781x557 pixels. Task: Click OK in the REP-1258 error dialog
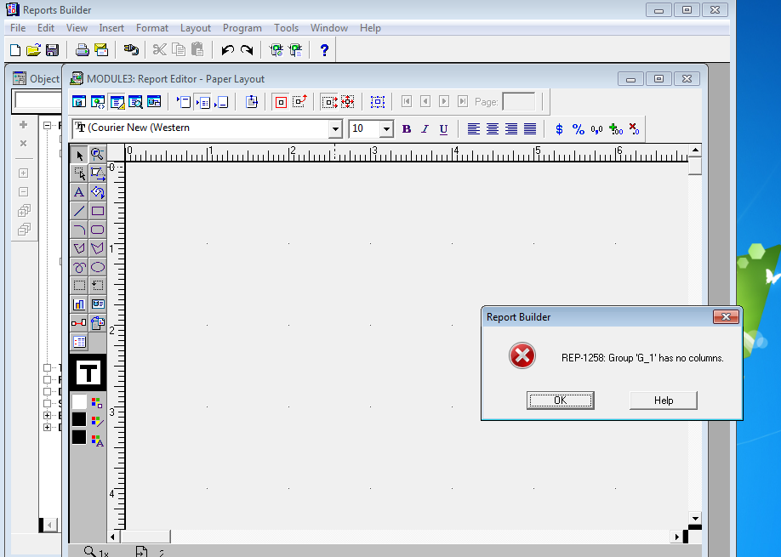560,401
